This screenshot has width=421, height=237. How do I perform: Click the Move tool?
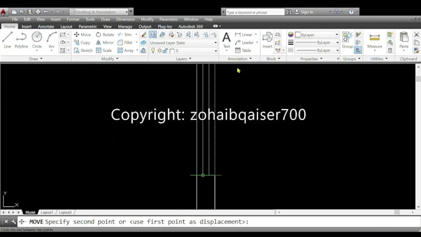tap(82, 35)
